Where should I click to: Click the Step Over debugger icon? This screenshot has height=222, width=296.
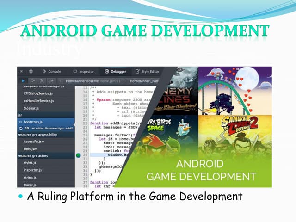click(31, 81)
